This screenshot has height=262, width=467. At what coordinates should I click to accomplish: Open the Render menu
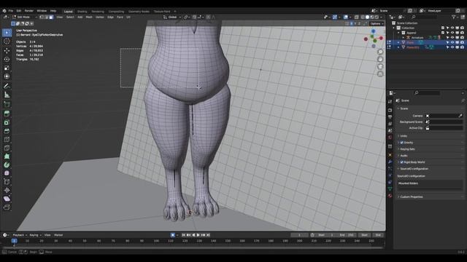click(x=29, y=11)
